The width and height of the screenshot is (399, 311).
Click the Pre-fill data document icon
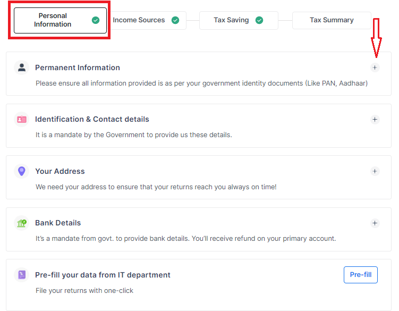tap(21, 275)
